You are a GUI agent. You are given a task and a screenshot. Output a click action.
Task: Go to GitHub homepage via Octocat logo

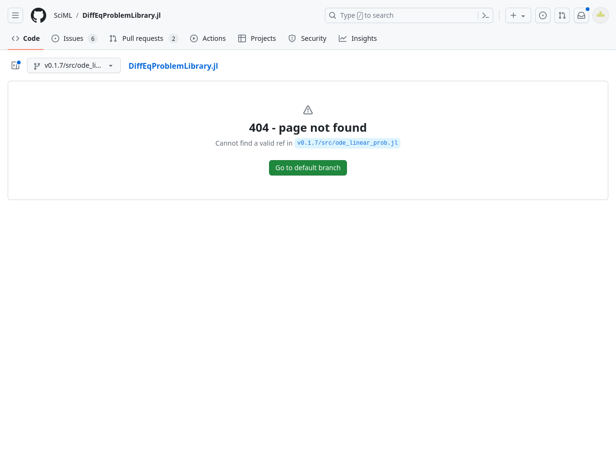point(38,15)
